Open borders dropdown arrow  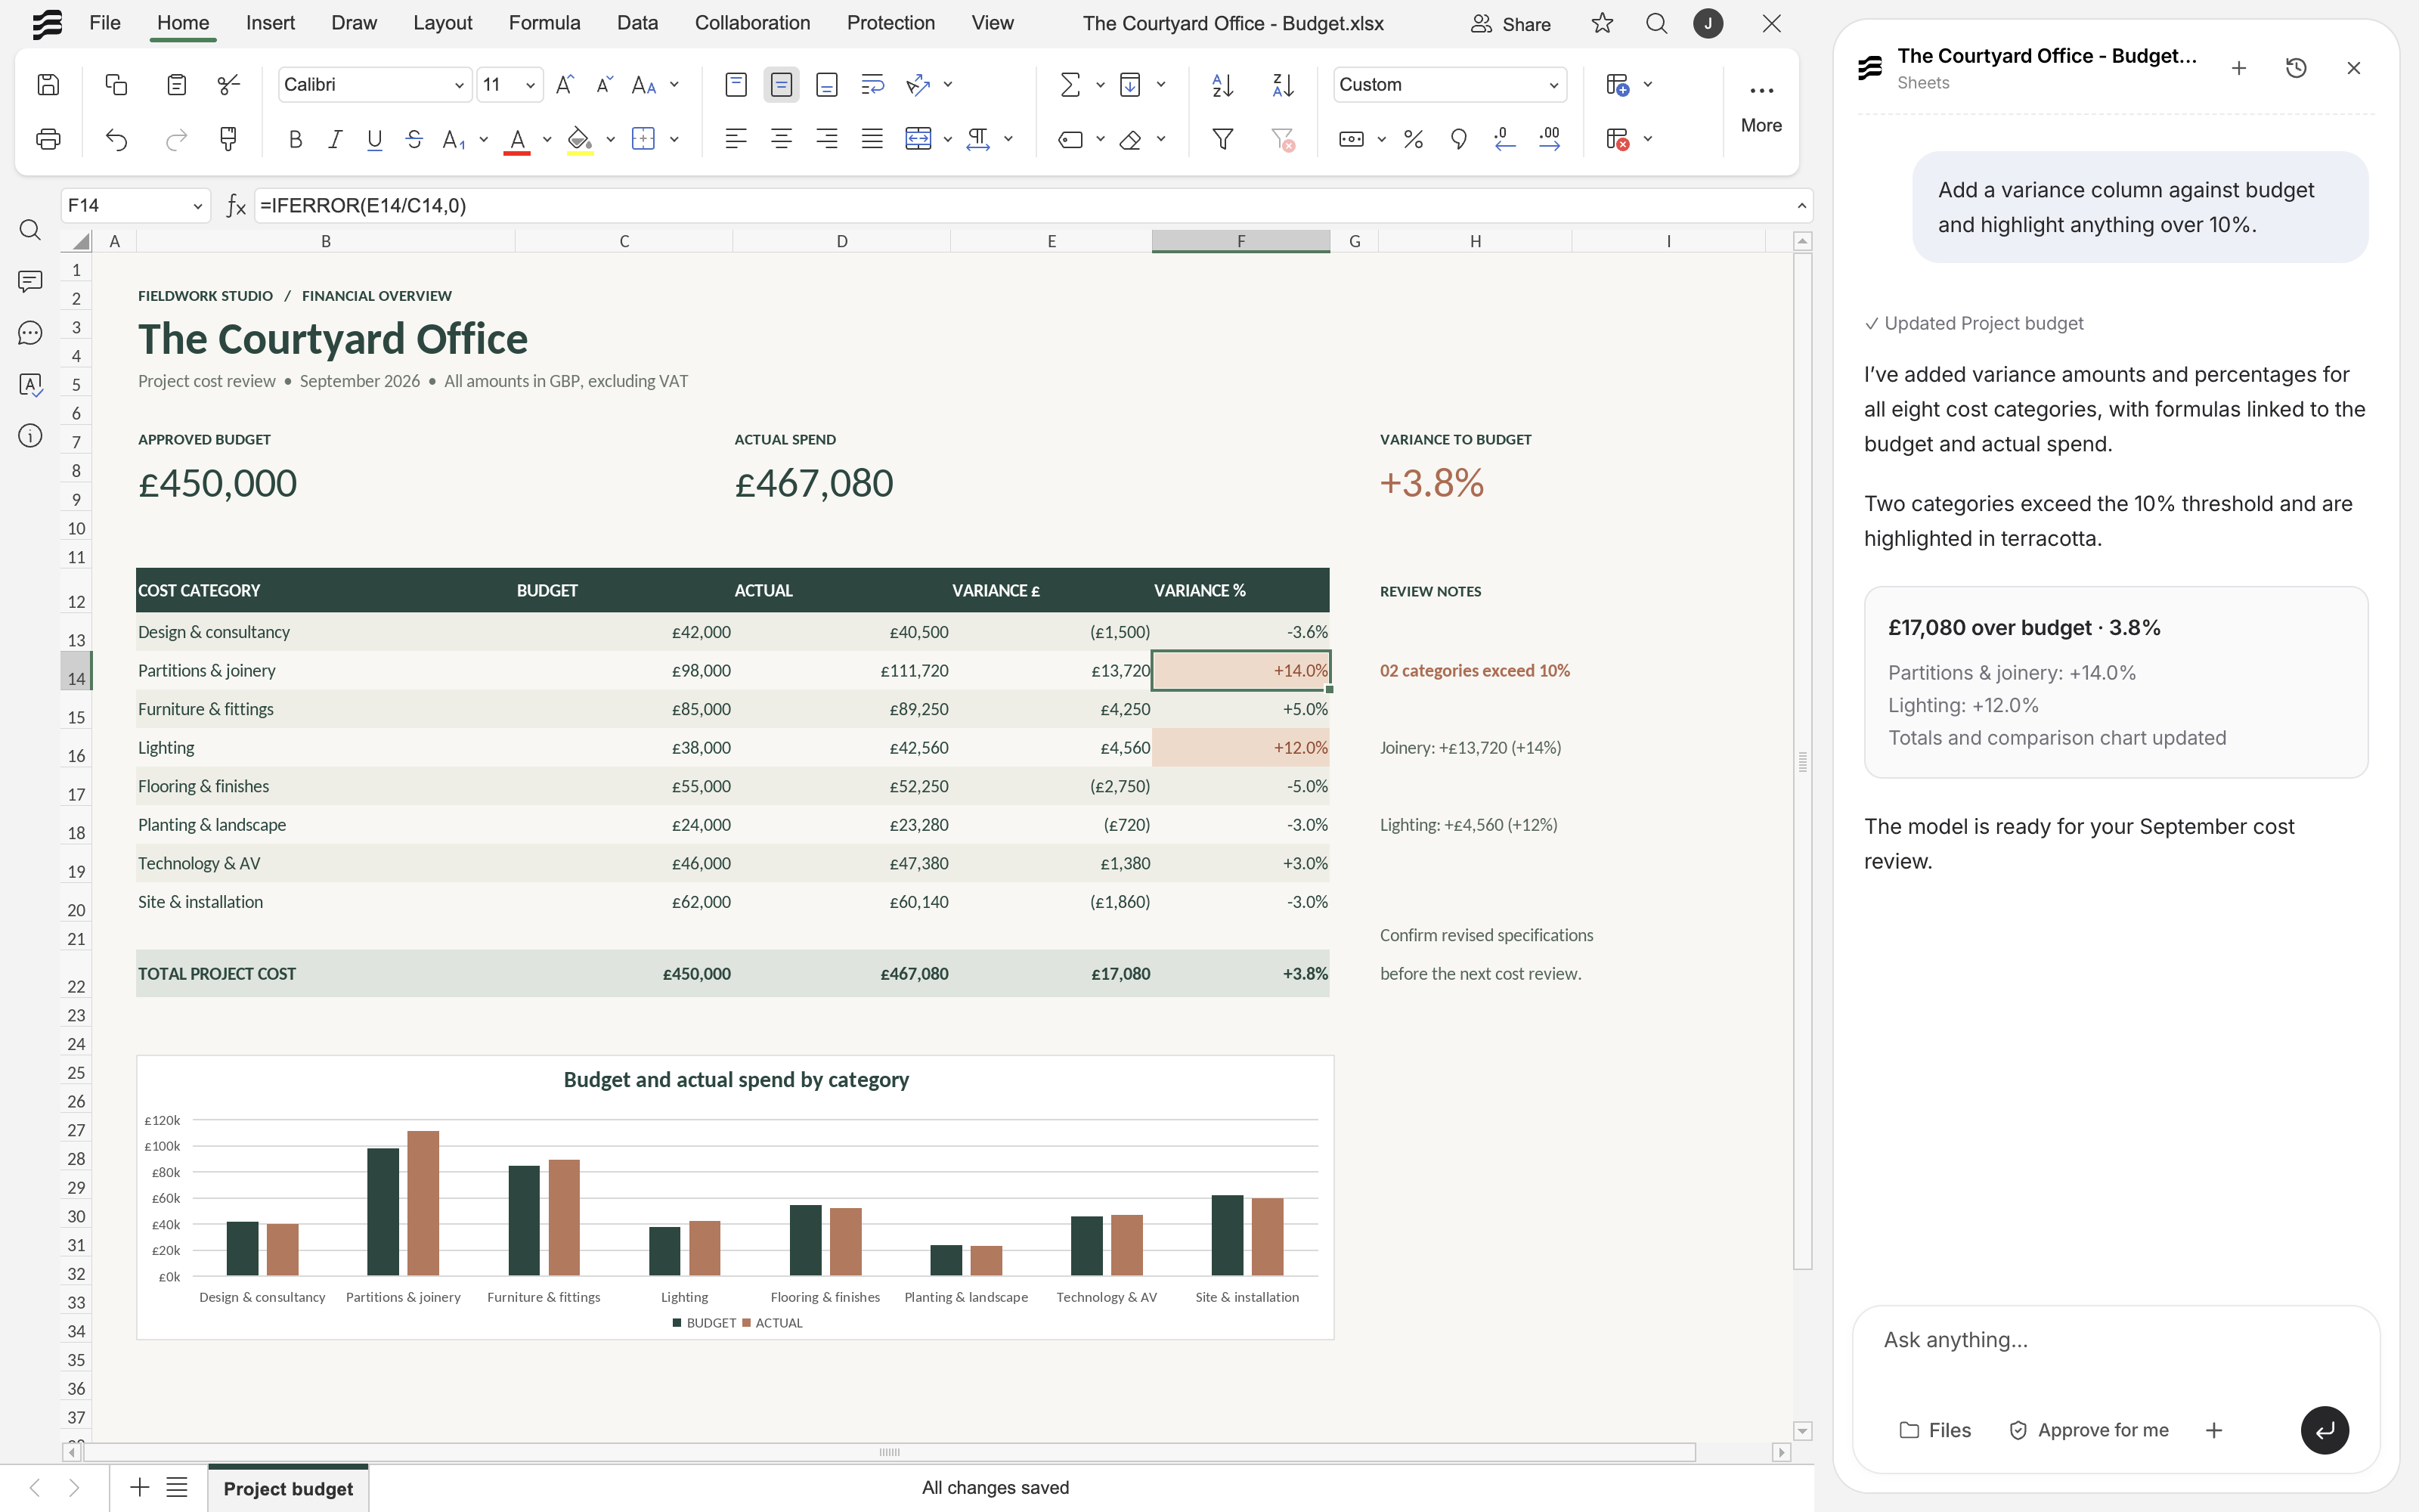(x=674, y=139)
